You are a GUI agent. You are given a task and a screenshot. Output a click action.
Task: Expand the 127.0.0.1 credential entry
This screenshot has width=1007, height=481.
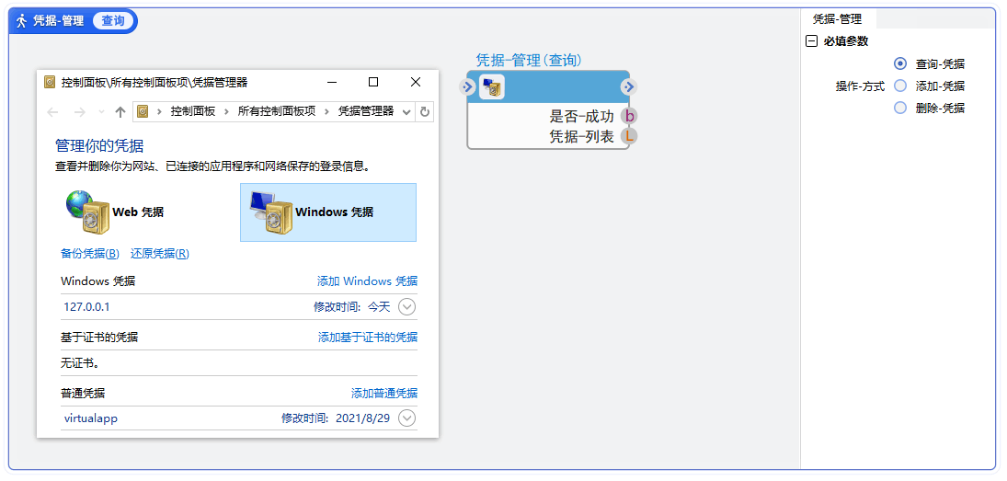tap(406, 307)
